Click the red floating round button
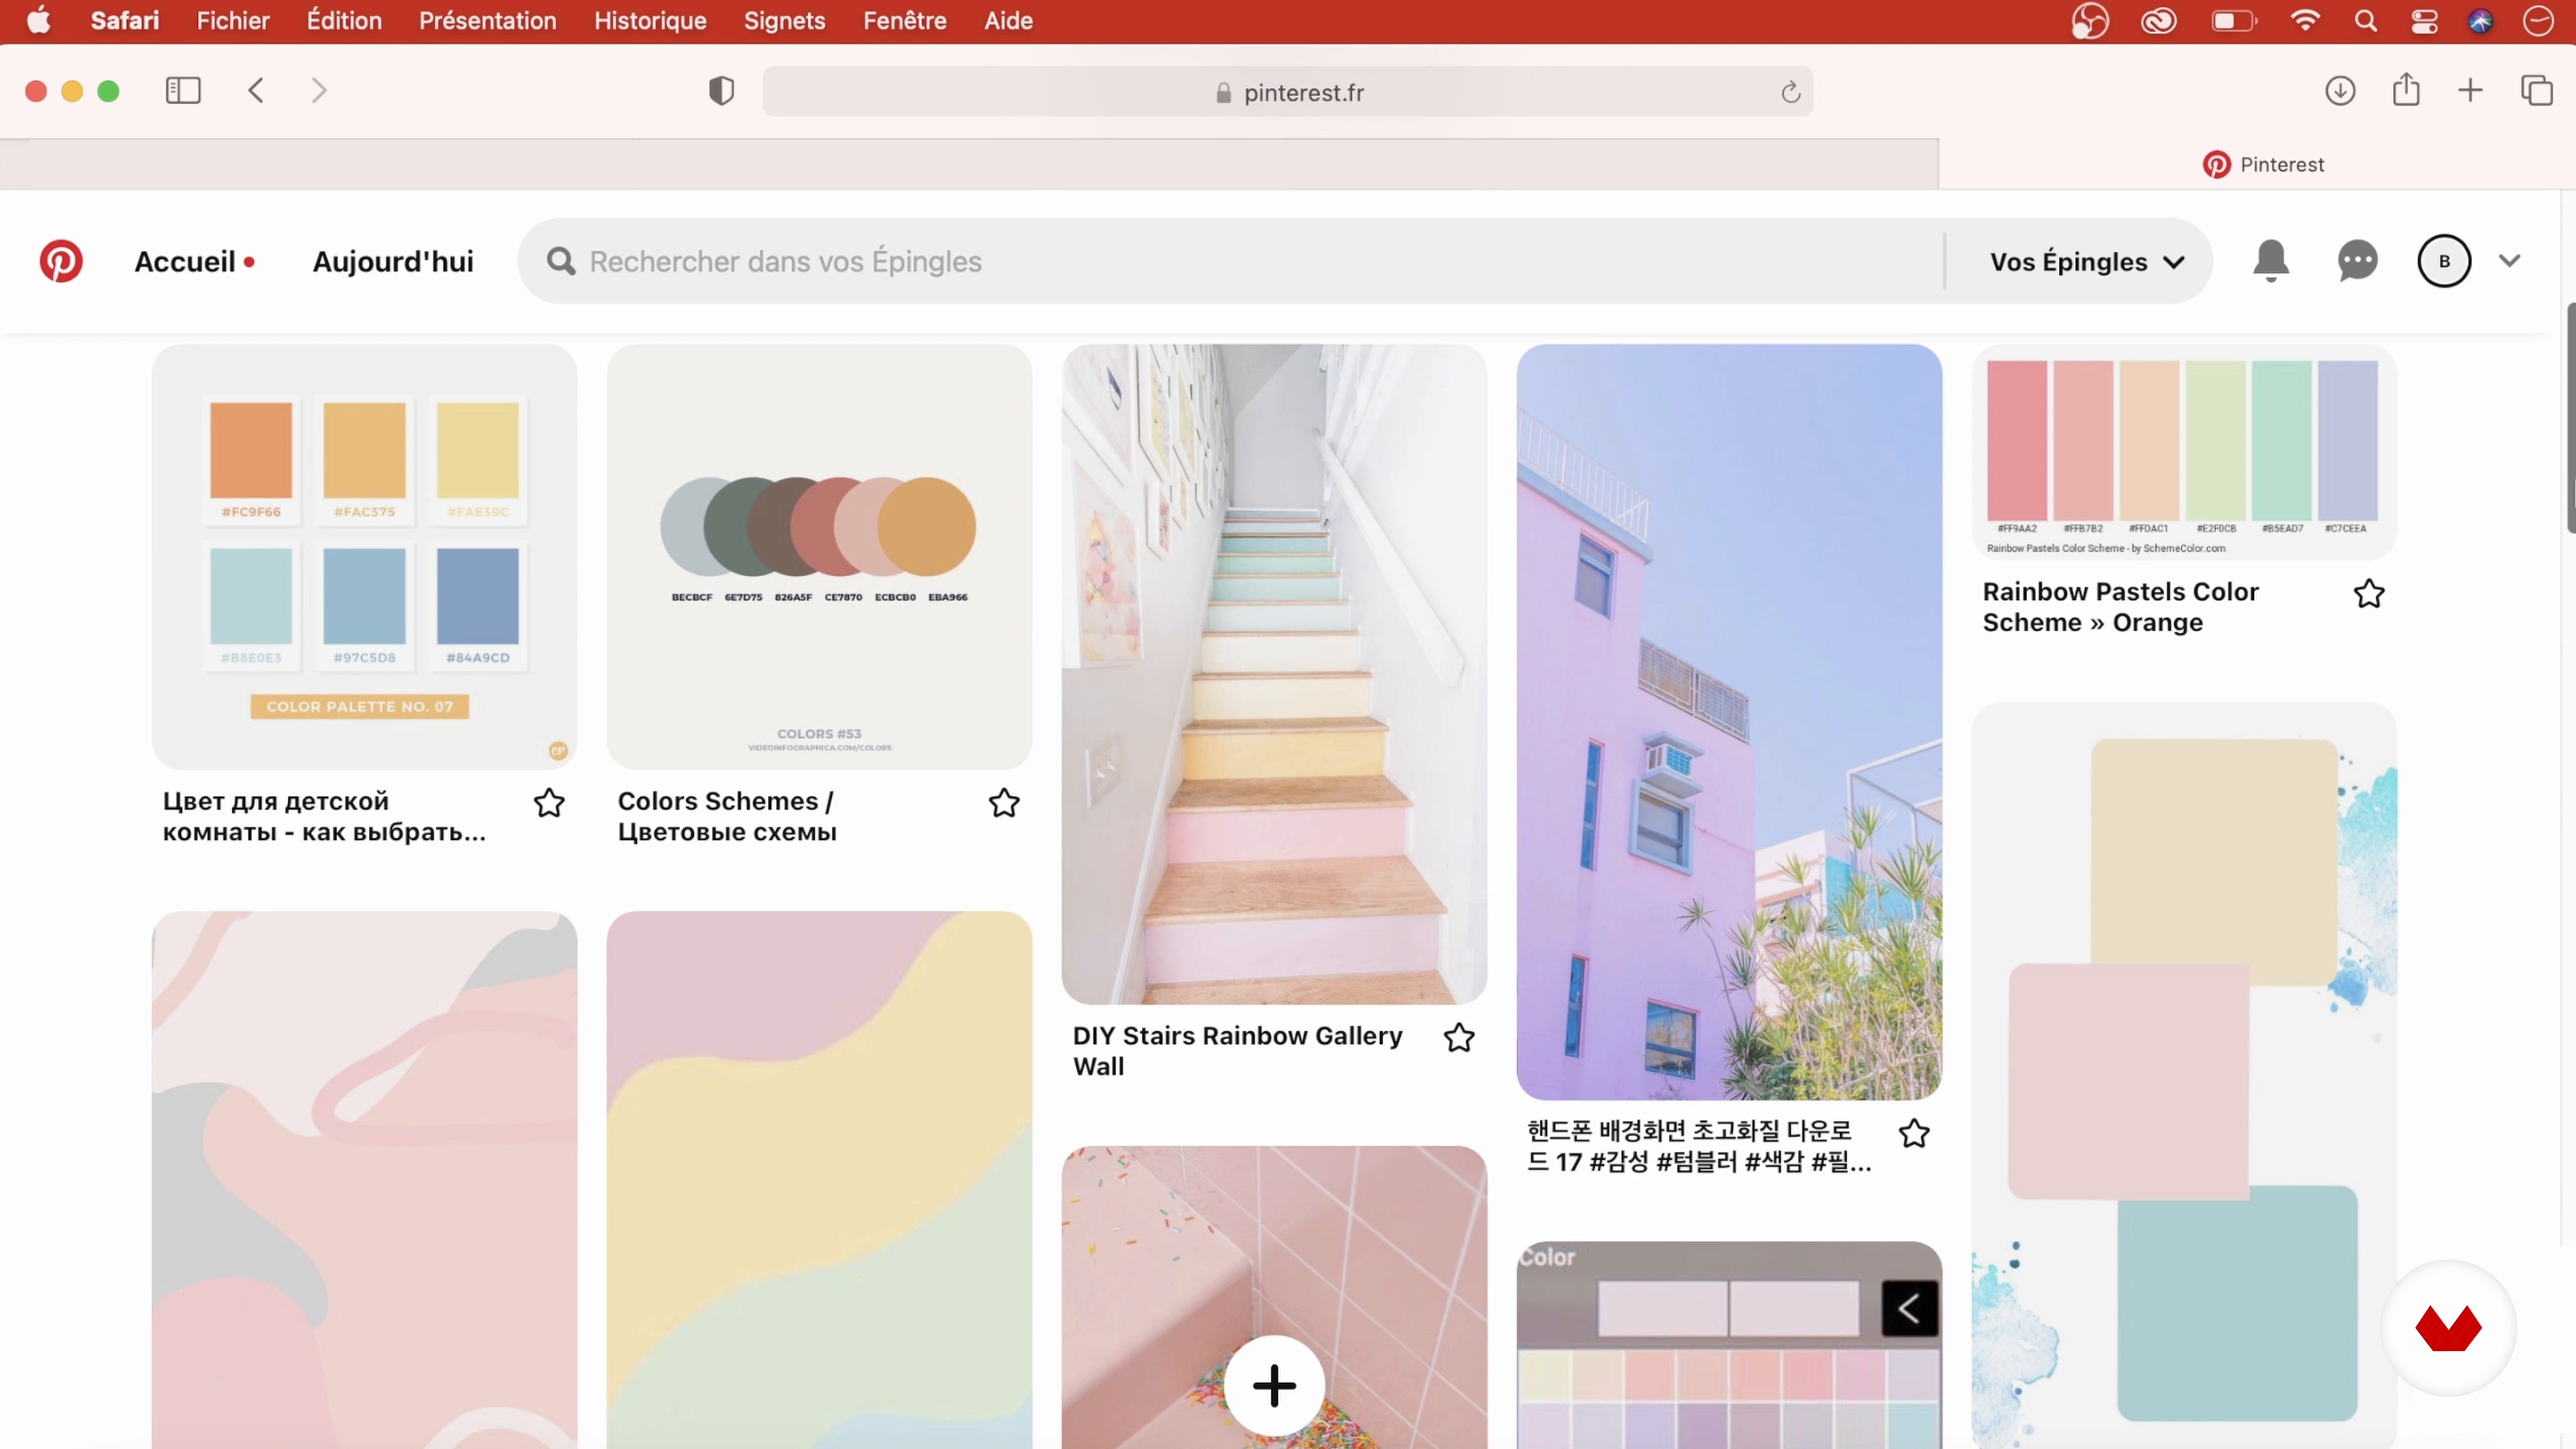Viewport: 2576px width, 1449px height. [2449, 1328]
